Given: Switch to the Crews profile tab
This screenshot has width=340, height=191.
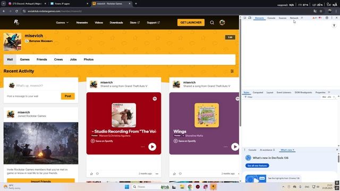Looking at the screenshot, I should (58, 59).
